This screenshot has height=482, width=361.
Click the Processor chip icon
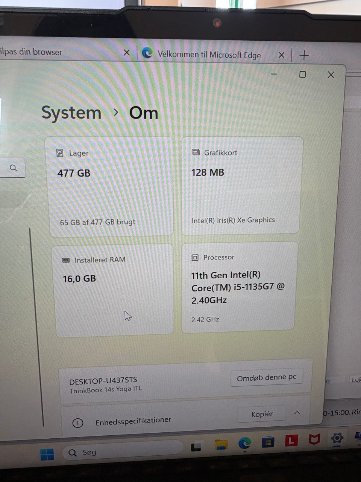click(x=195, y=258)
